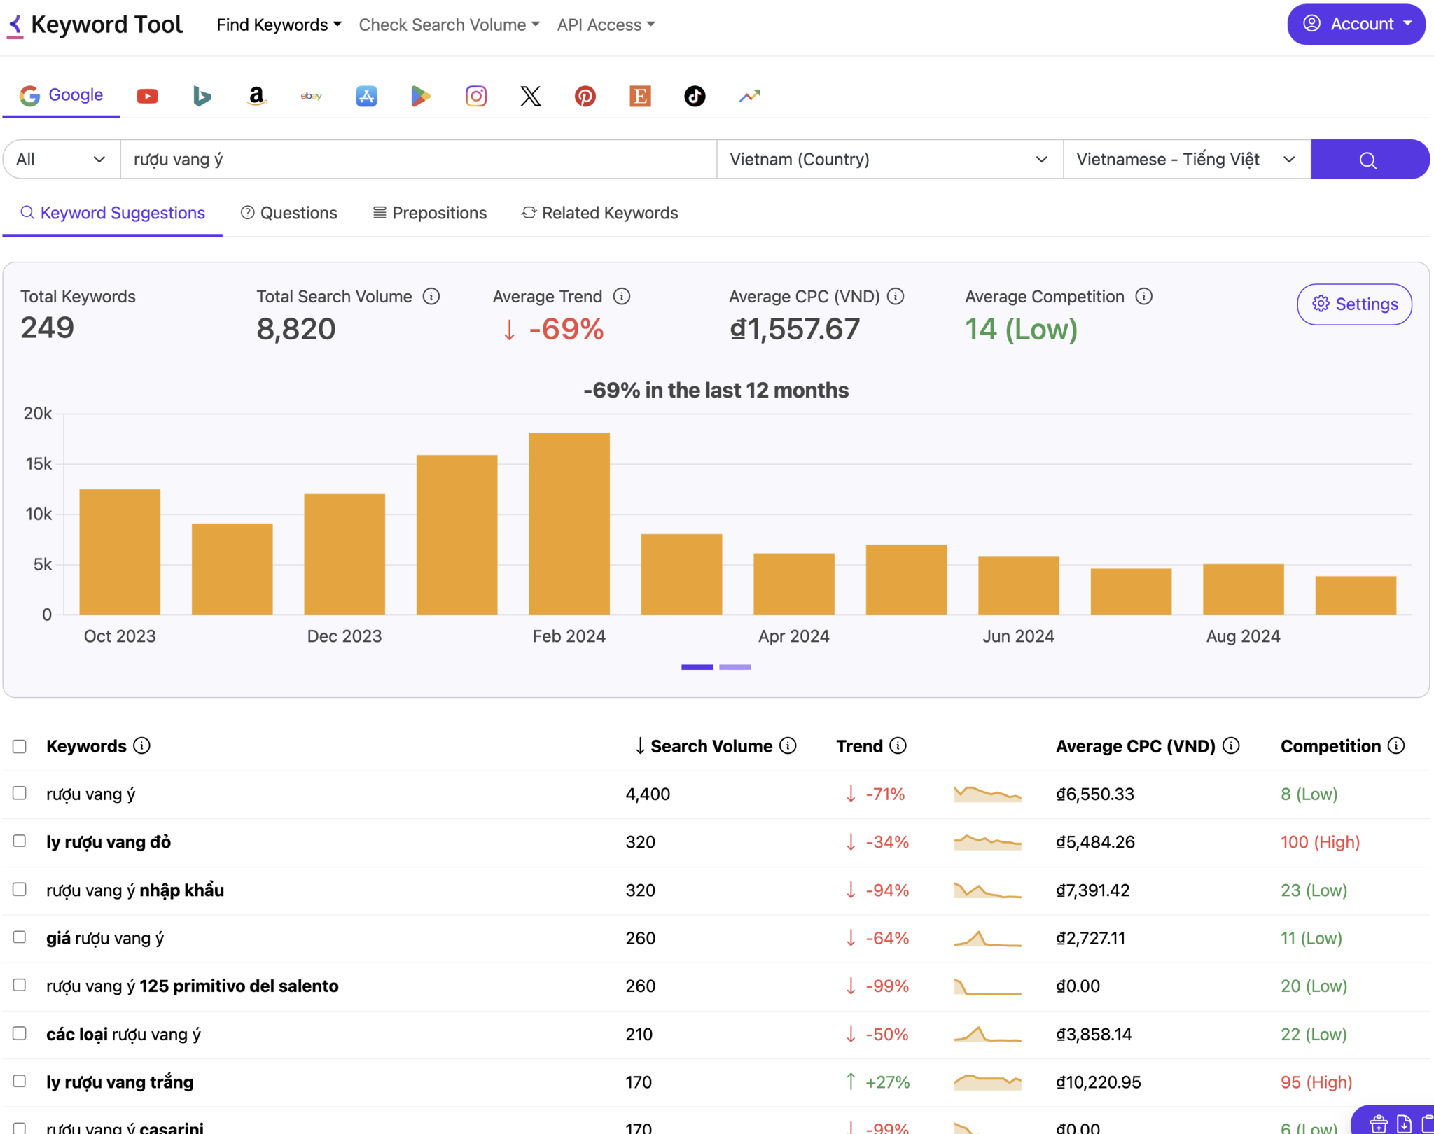This screenshot has height=1134, width=1434.
Task: Click the Oct 2023 chart bar
Action: (x=120, y=552)
